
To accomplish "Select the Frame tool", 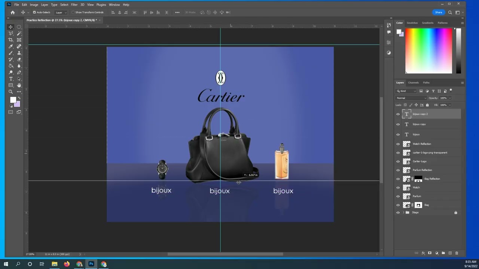I will pos(19,40).
